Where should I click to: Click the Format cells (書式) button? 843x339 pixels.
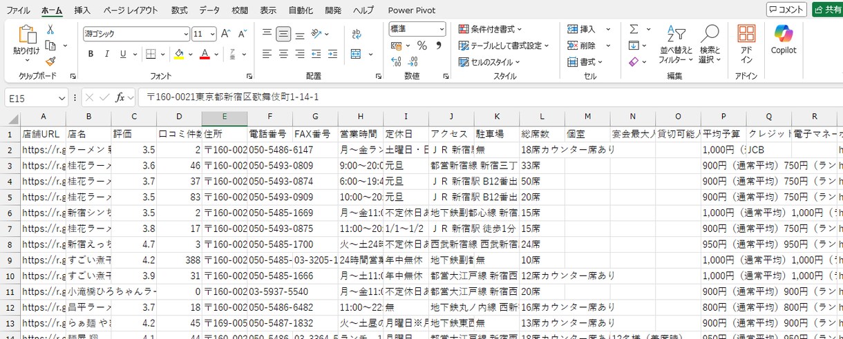585,62
